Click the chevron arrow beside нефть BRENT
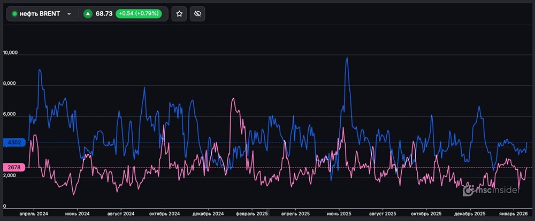Viewport: 535px width, 221px height. 69,14
